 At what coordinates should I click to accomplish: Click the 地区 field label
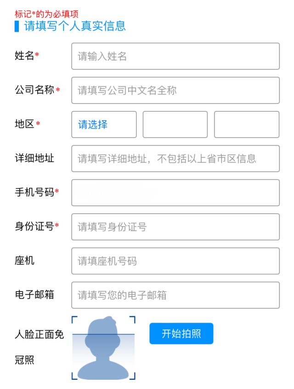click(x=25, y=124)
